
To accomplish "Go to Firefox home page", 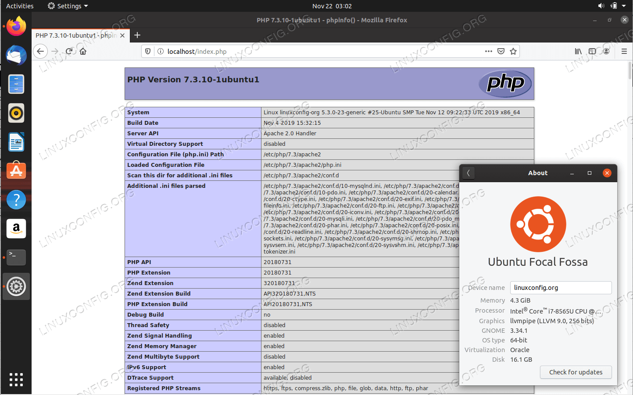I will pyautogui.click(x=83, y=51).
